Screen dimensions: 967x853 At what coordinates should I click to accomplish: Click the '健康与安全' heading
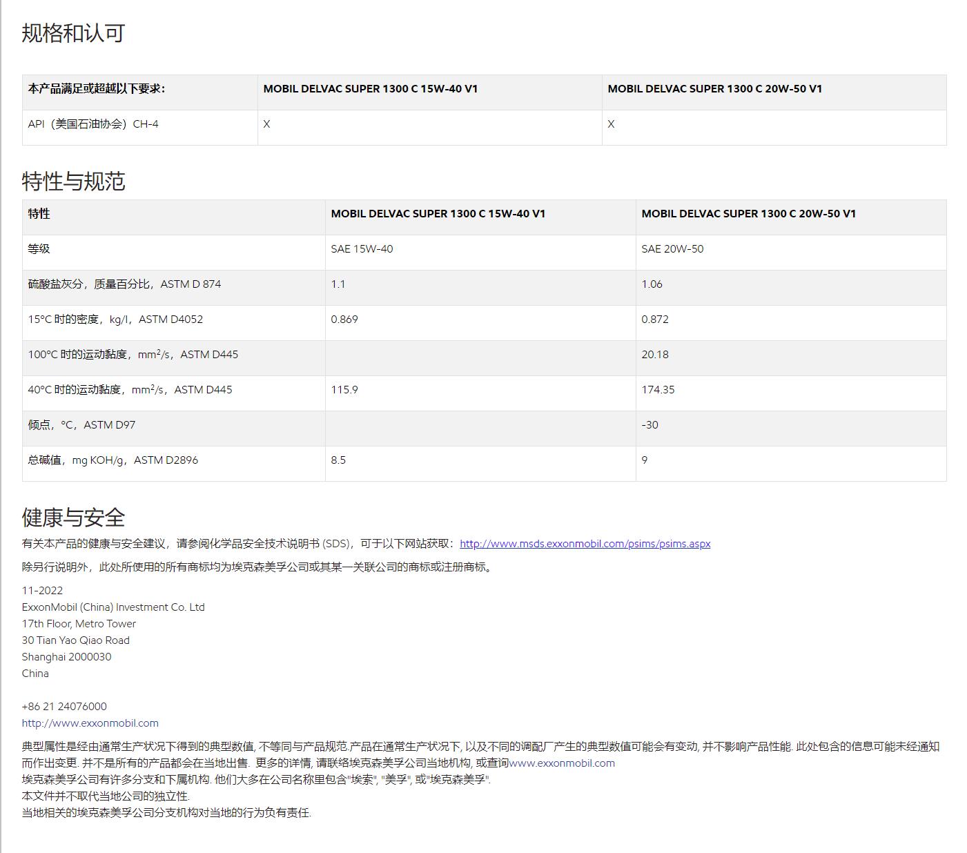click(x=73, y=517)
